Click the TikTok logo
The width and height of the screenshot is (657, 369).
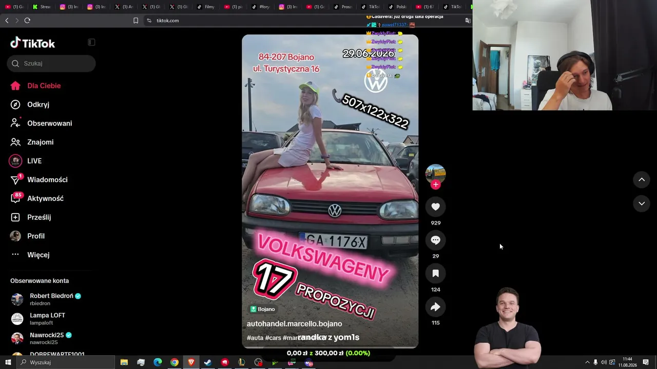(32, 43)
